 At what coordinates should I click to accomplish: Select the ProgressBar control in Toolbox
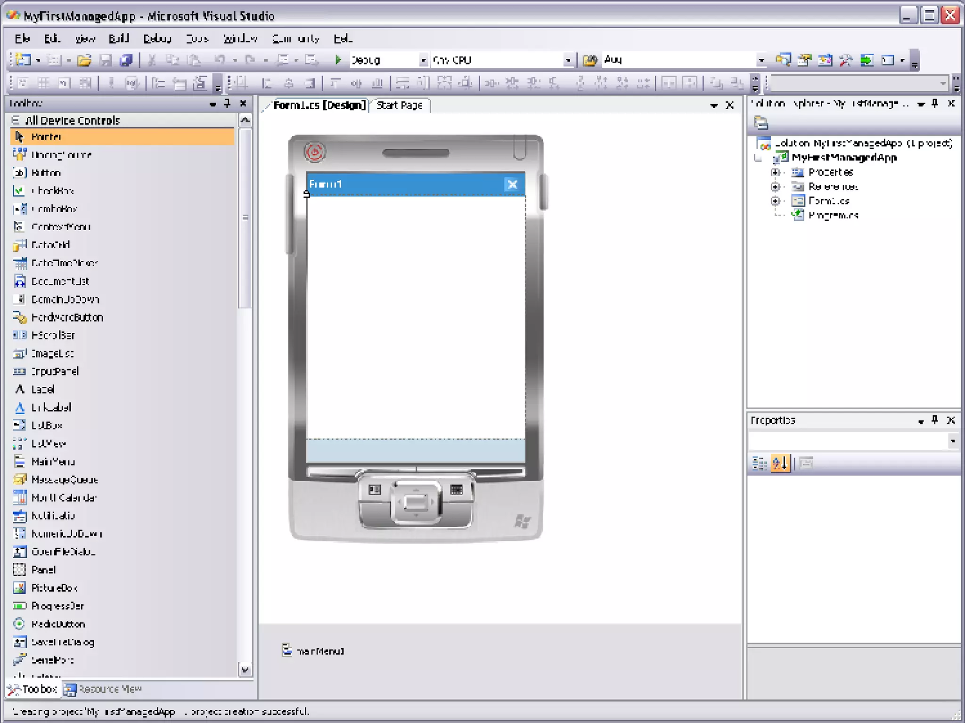(x=122, y=606)
